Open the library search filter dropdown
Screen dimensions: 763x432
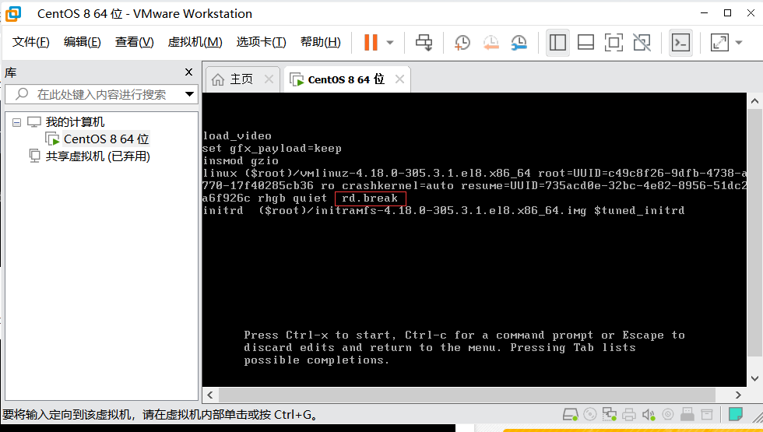(190, 94)
